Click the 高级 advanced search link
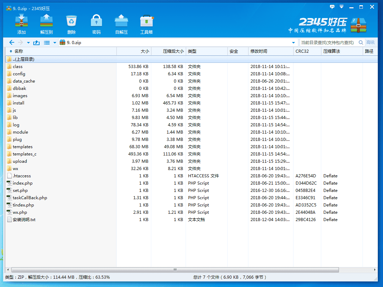 click(371, 43)
